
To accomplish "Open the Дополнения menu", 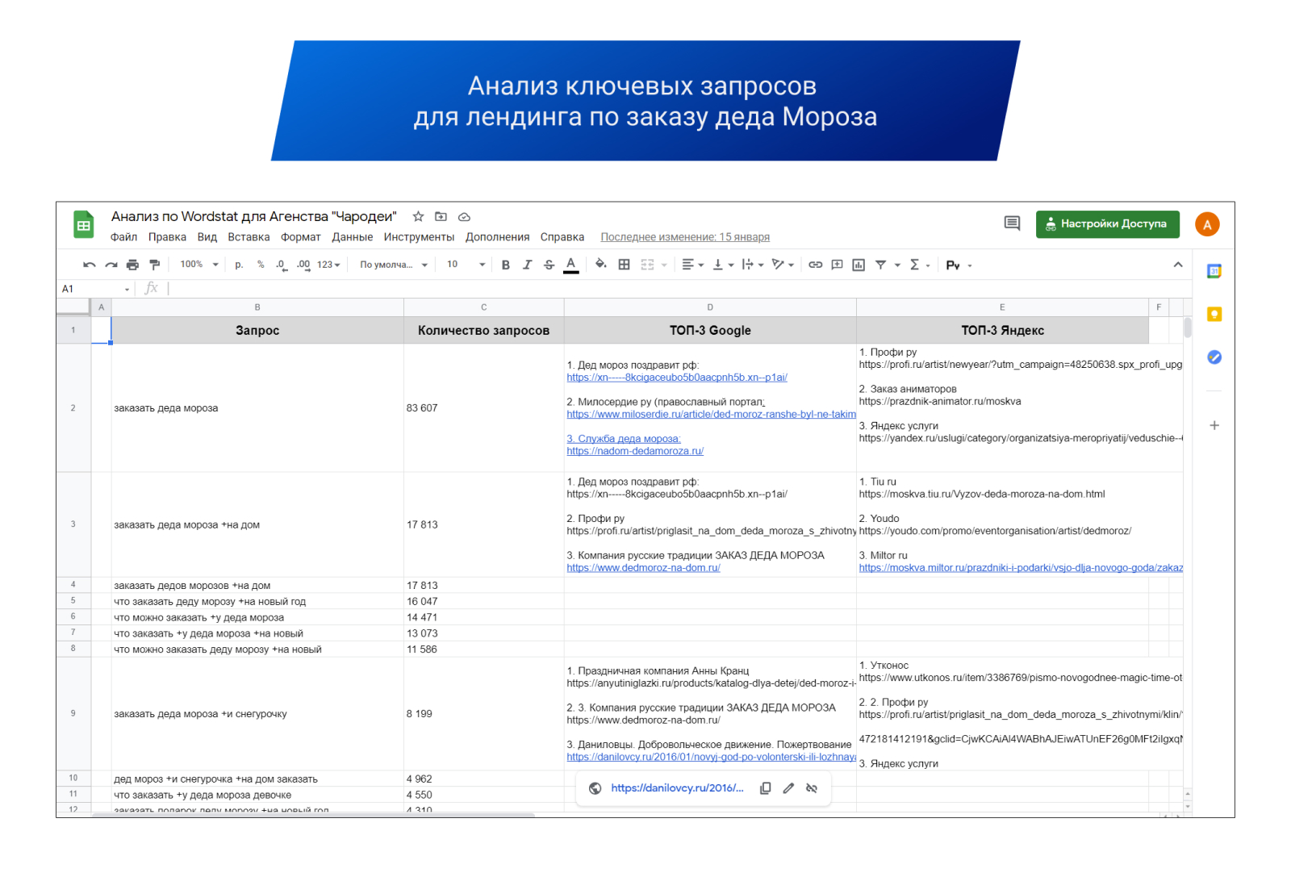I will [x=497, y=237].
